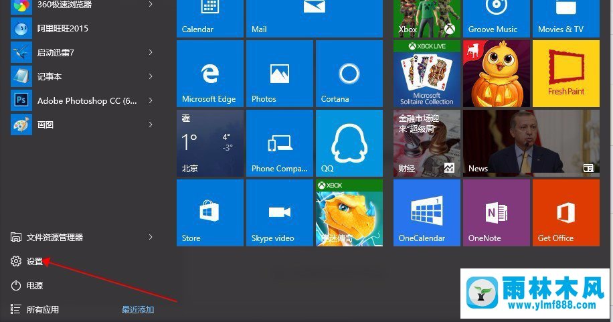Image resolution: width=613 pixels, height=322 pixels.
Task: Open the pumpkin chick game tile
Action: tap(496, 74)
